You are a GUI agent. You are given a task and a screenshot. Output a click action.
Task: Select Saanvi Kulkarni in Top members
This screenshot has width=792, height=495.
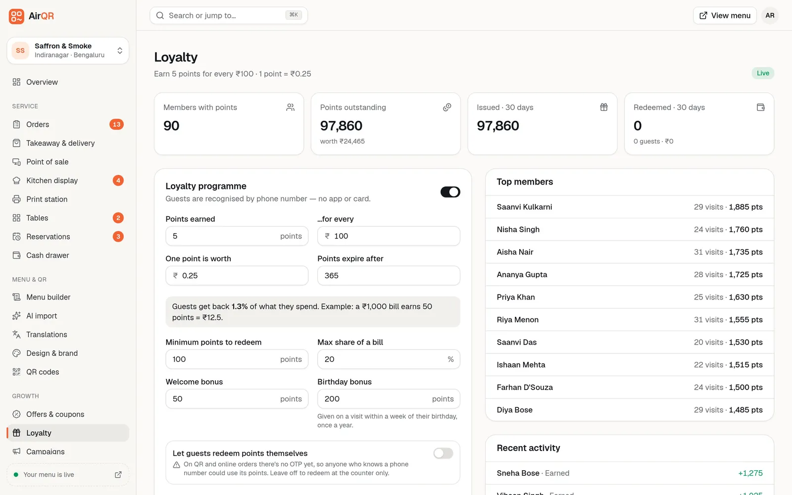pyautogui.click(x=630, y=207)
